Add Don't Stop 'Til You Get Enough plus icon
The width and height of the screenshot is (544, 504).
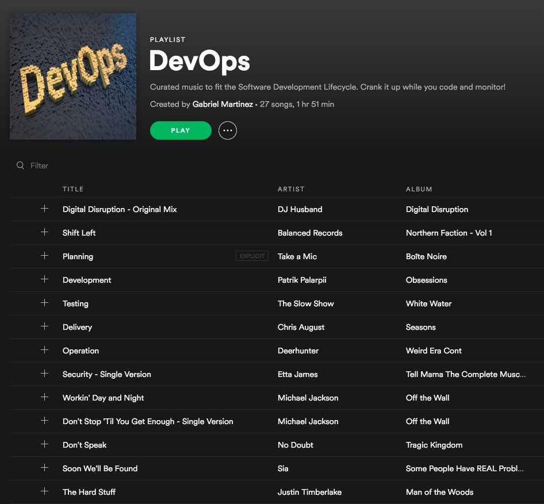click(x=44, y=421)
